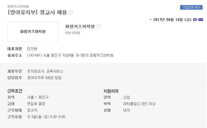Click the 대학졸업(2,3년) 이상 education requirement

(x=139, y=104)
